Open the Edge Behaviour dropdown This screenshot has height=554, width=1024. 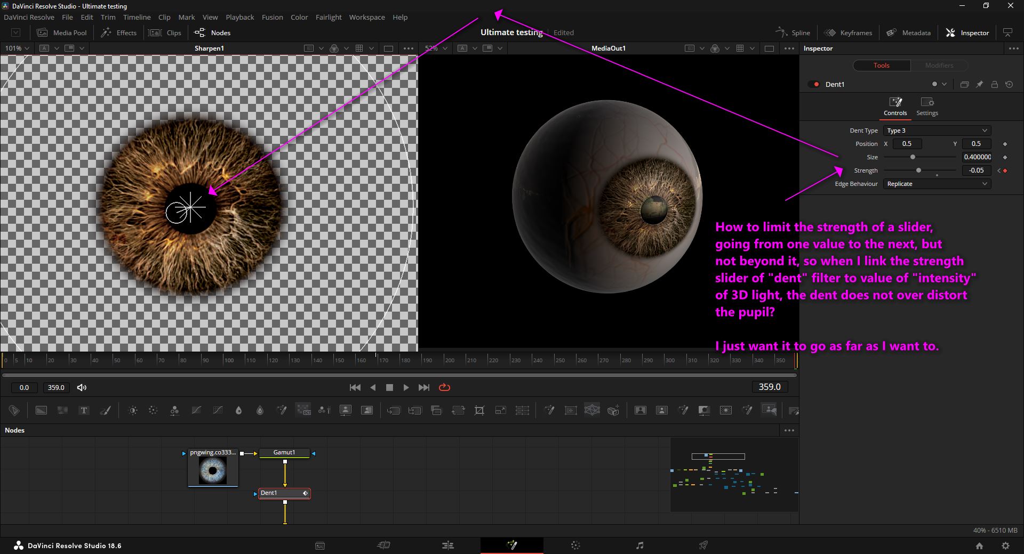[x=937, y=184]
